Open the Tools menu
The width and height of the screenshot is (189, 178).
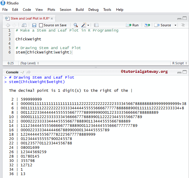(x=107, y=10)
